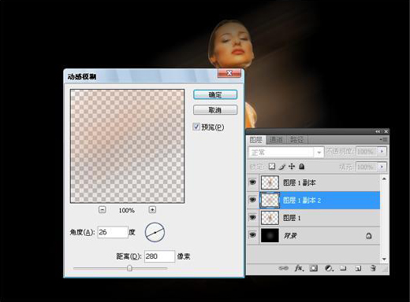Image resolution: width=410 pixels, height=302 pixels.
Task: Click the 100% zoom value
Action: click(127, 210)
